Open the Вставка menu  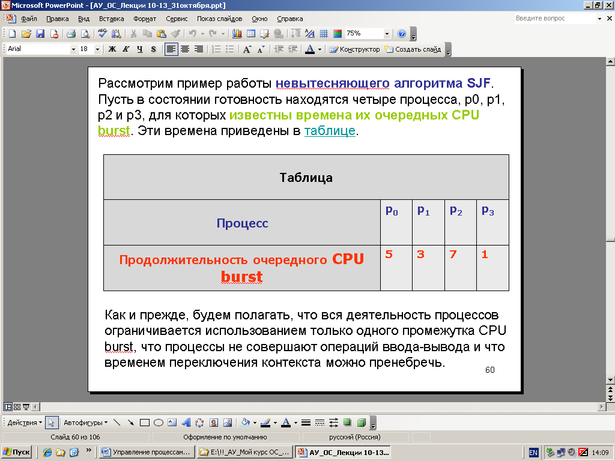coord(111,19)
